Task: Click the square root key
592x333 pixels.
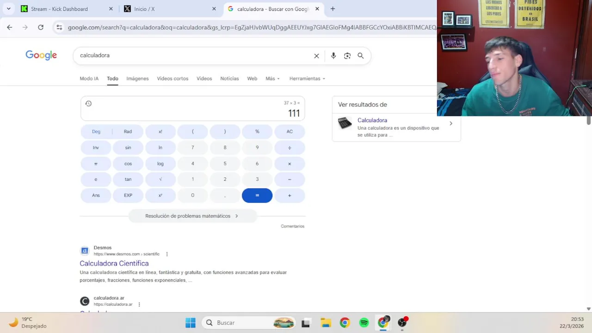Action: (160, 179)
